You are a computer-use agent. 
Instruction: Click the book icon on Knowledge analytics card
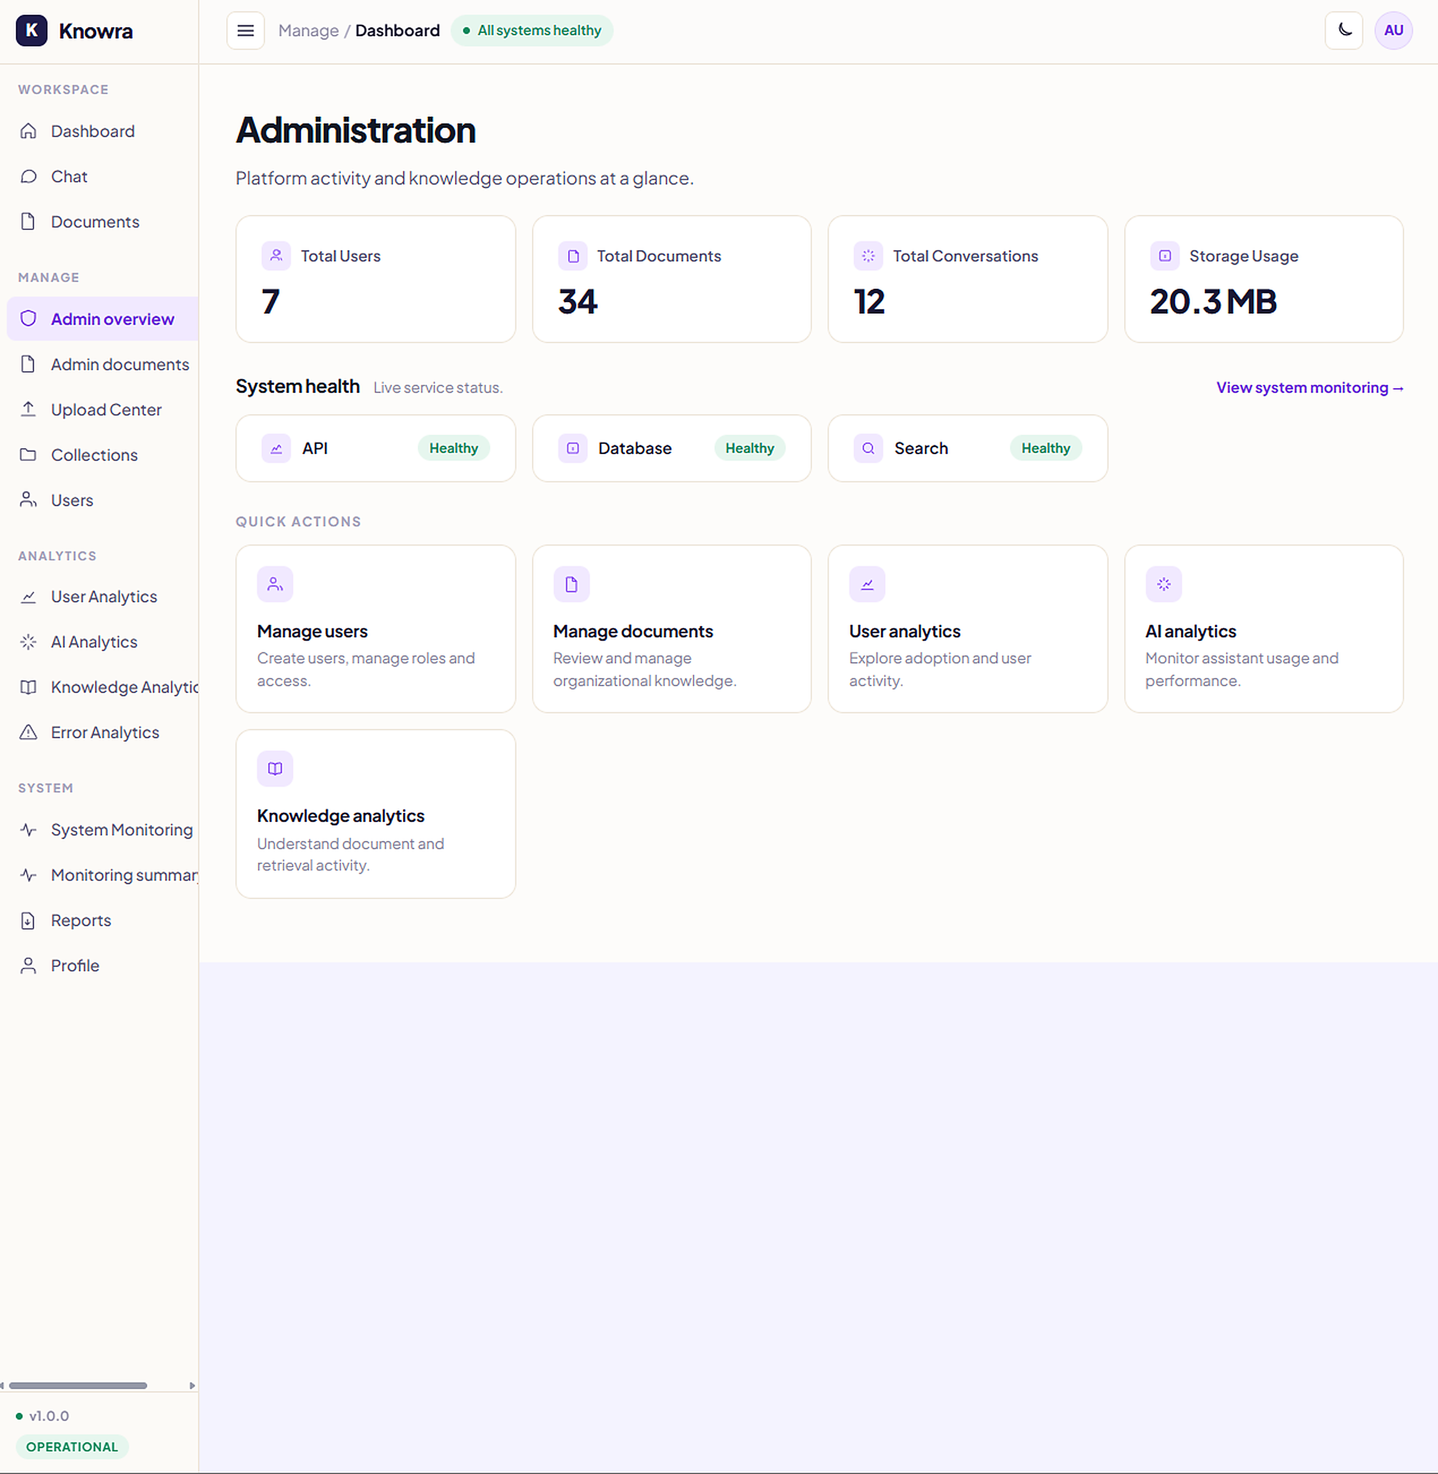[275, 768]
